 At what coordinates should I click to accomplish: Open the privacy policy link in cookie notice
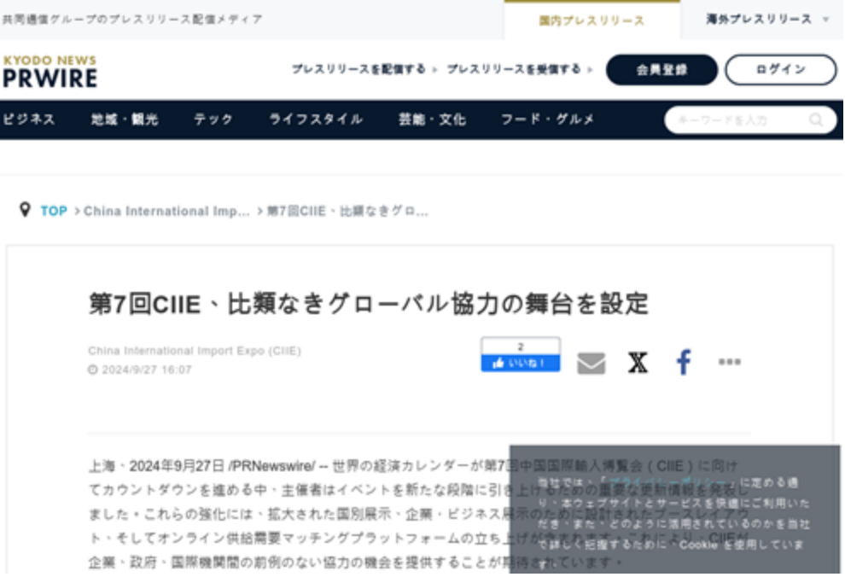click(x=669, y=482)
